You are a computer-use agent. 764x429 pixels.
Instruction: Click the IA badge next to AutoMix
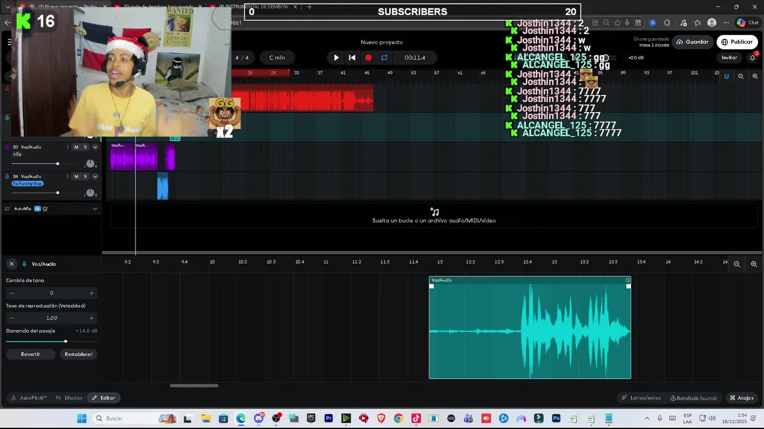pos(37,209)
